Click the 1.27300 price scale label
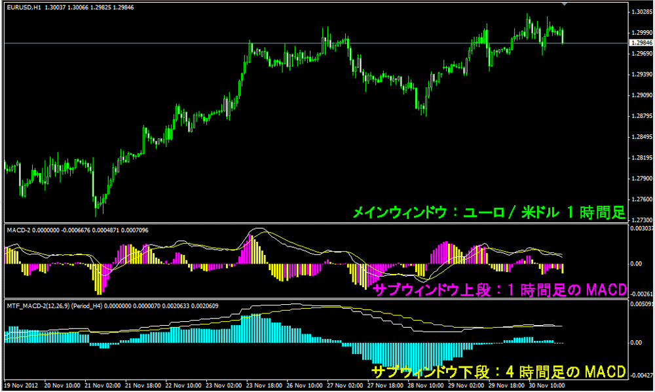Image resolution: width=655 pixels, height=392 pixels. (x=641, y=220)
